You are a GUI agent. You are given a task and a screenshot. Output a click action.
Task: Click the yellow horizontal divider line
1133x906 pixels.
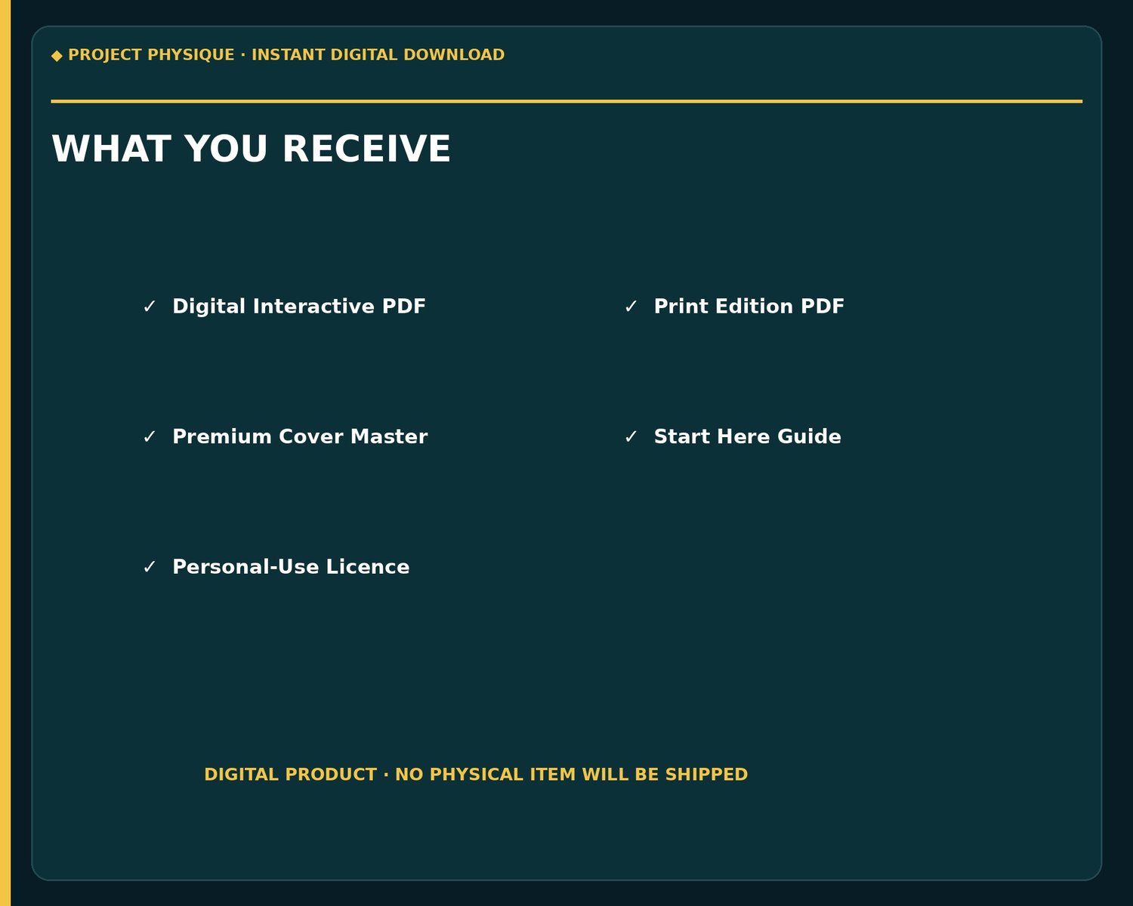coord(566,101)
